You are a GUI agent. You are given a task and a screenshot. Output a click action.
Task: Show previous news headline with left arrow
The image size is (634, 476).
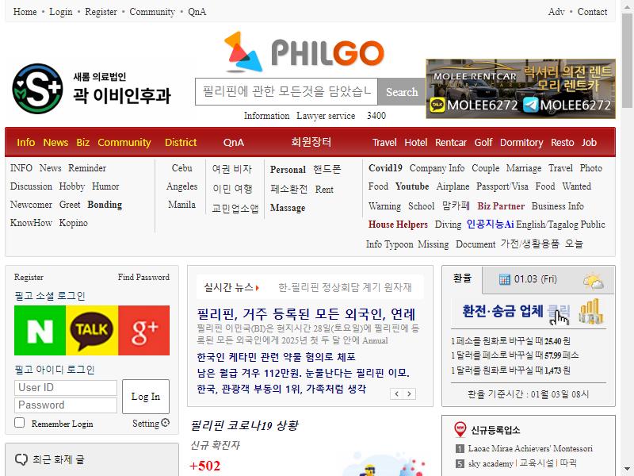pos(397,393)
